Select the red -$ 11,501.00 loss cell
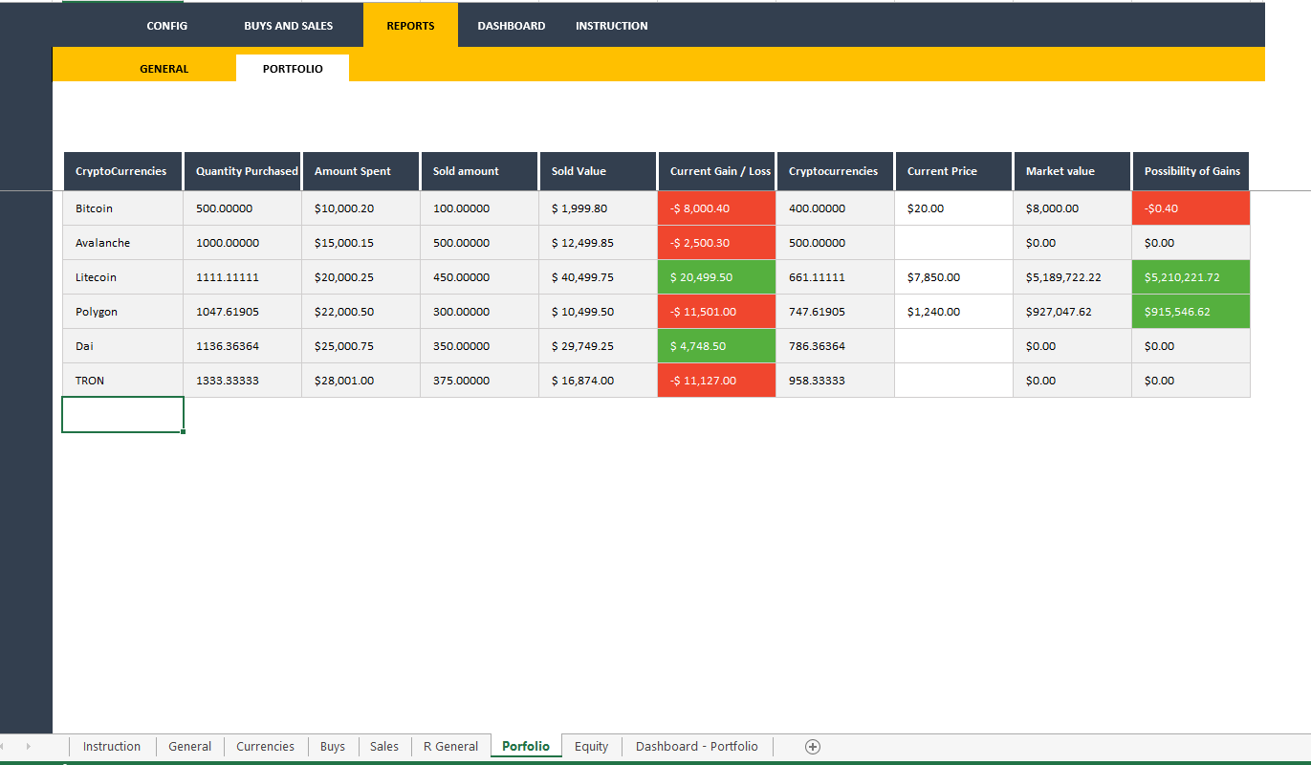 point(716,312)
